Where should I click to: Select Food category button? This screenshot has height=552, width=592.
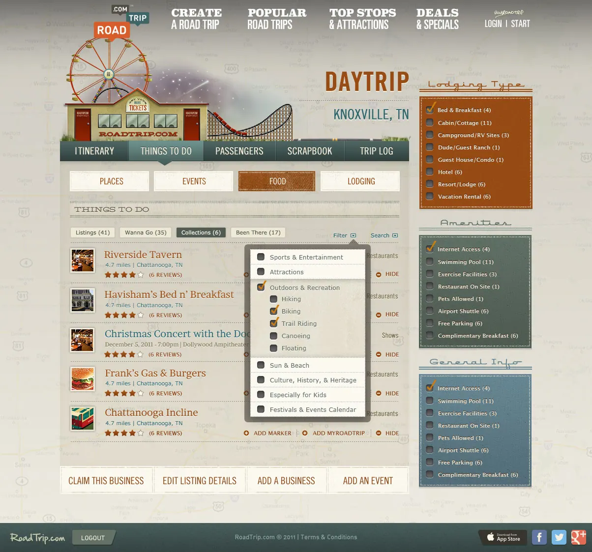pos(277,181)
